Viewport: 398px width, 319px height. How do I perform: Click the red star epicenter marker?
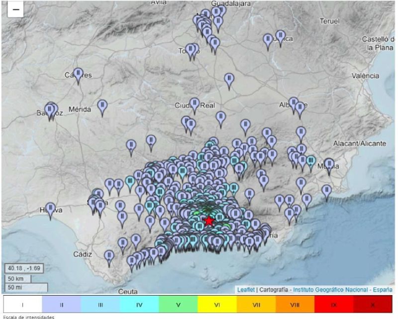[208, 221]
